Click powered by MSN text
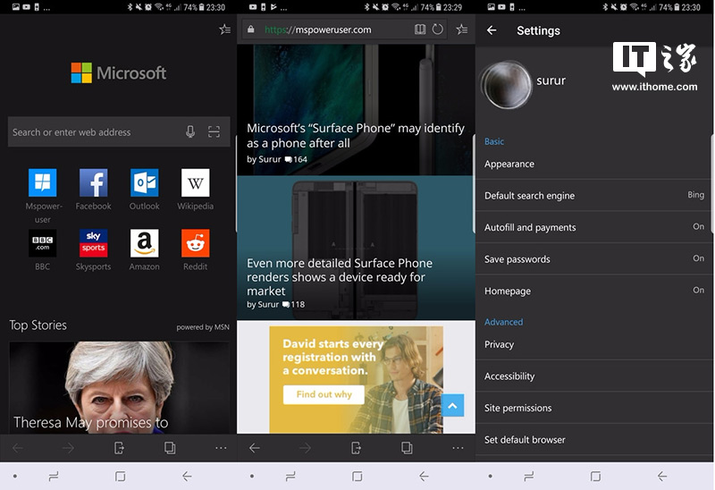Image resolution: width=715 pixels, height=490 pixels. coord(203,326)
